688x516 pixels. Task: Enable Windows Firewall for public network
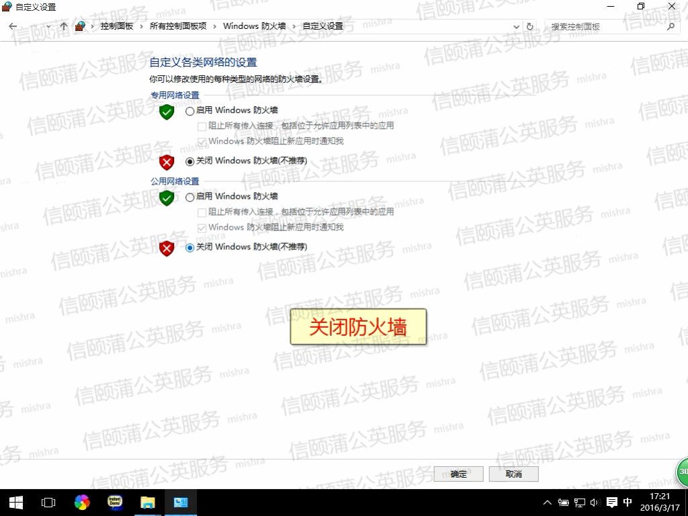pyautogui.click(x=190, y=197)
